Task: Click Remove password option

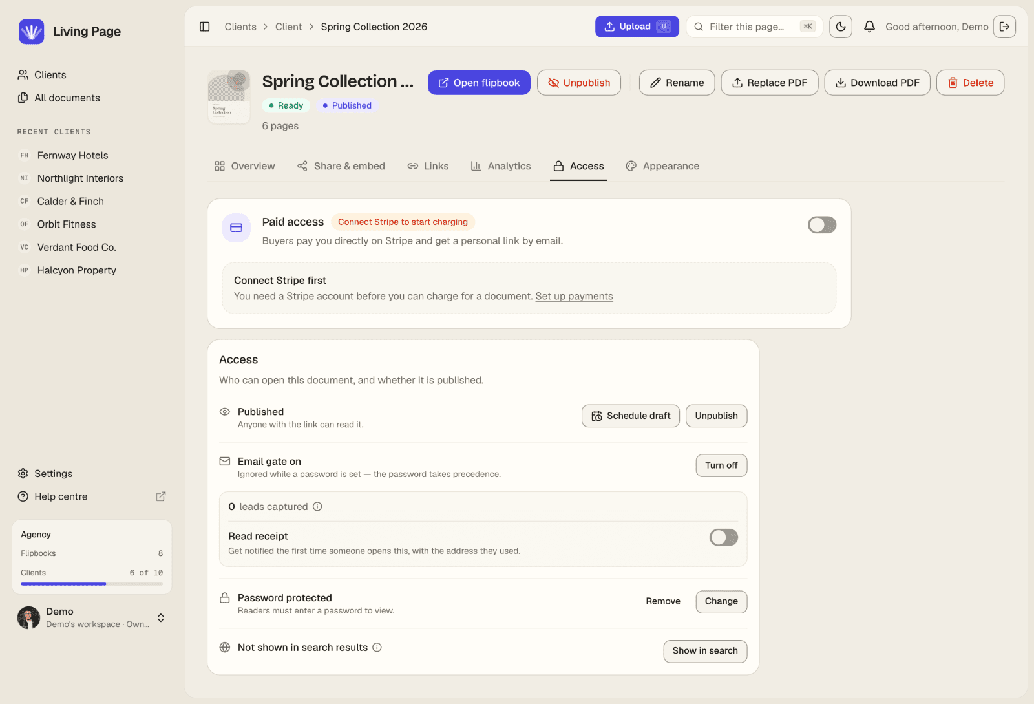Action: (663, 601)
